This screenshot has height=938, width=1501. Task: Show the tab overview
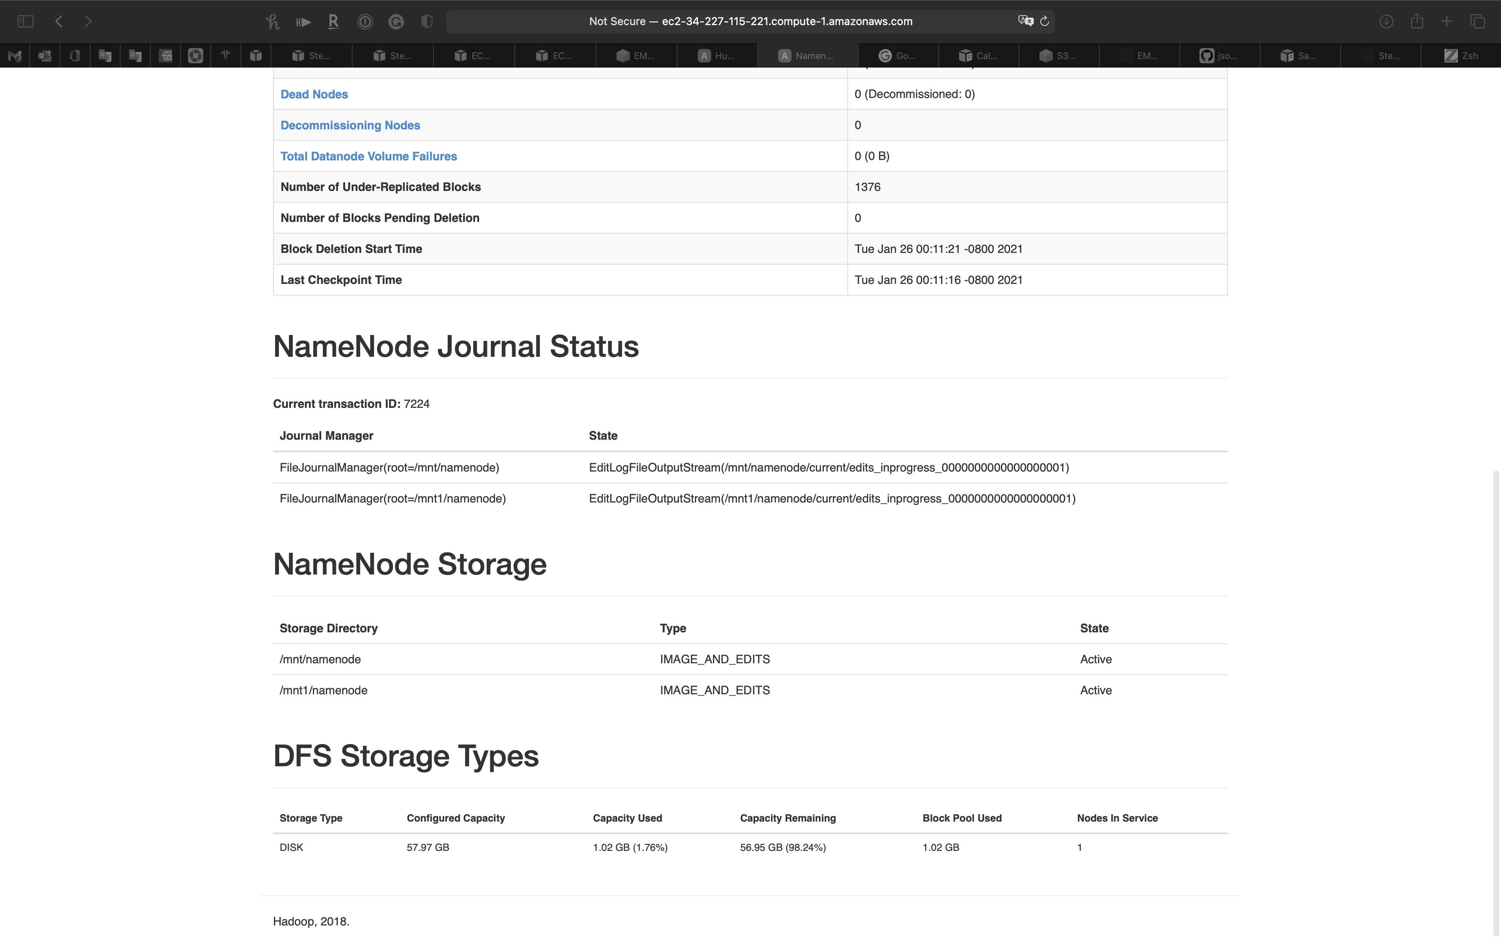click(x=1478, y=21)
